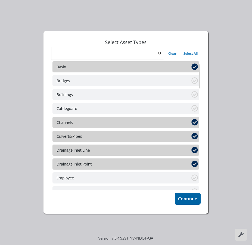Disable the Drainage Inlet Point checkmark

click(194, 164)
